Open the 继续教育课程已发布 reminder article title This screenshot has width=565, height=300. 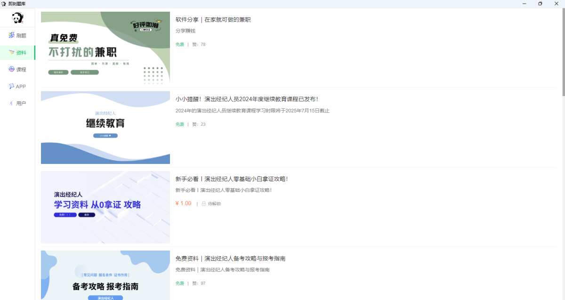pyautogui.click(x=247, y=99)
